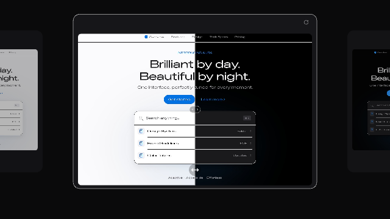Open the chevron at the first result's right
The image size is (390, 219).
(250, 131)
